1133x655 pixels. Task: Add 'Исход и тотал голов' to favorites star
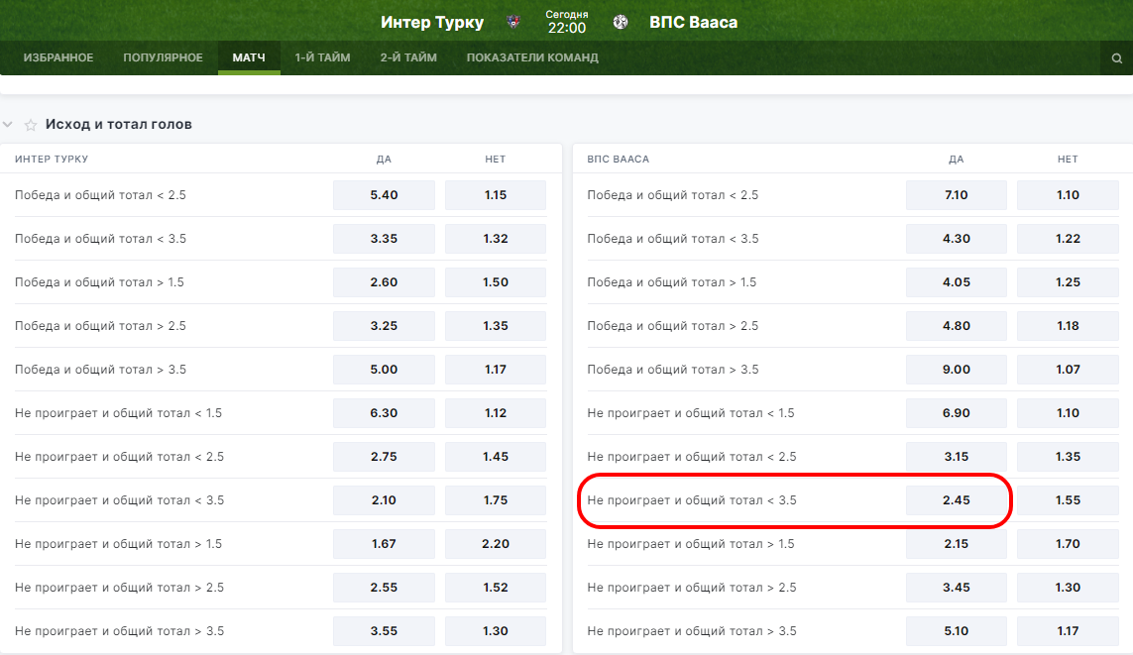pos(31,125)
